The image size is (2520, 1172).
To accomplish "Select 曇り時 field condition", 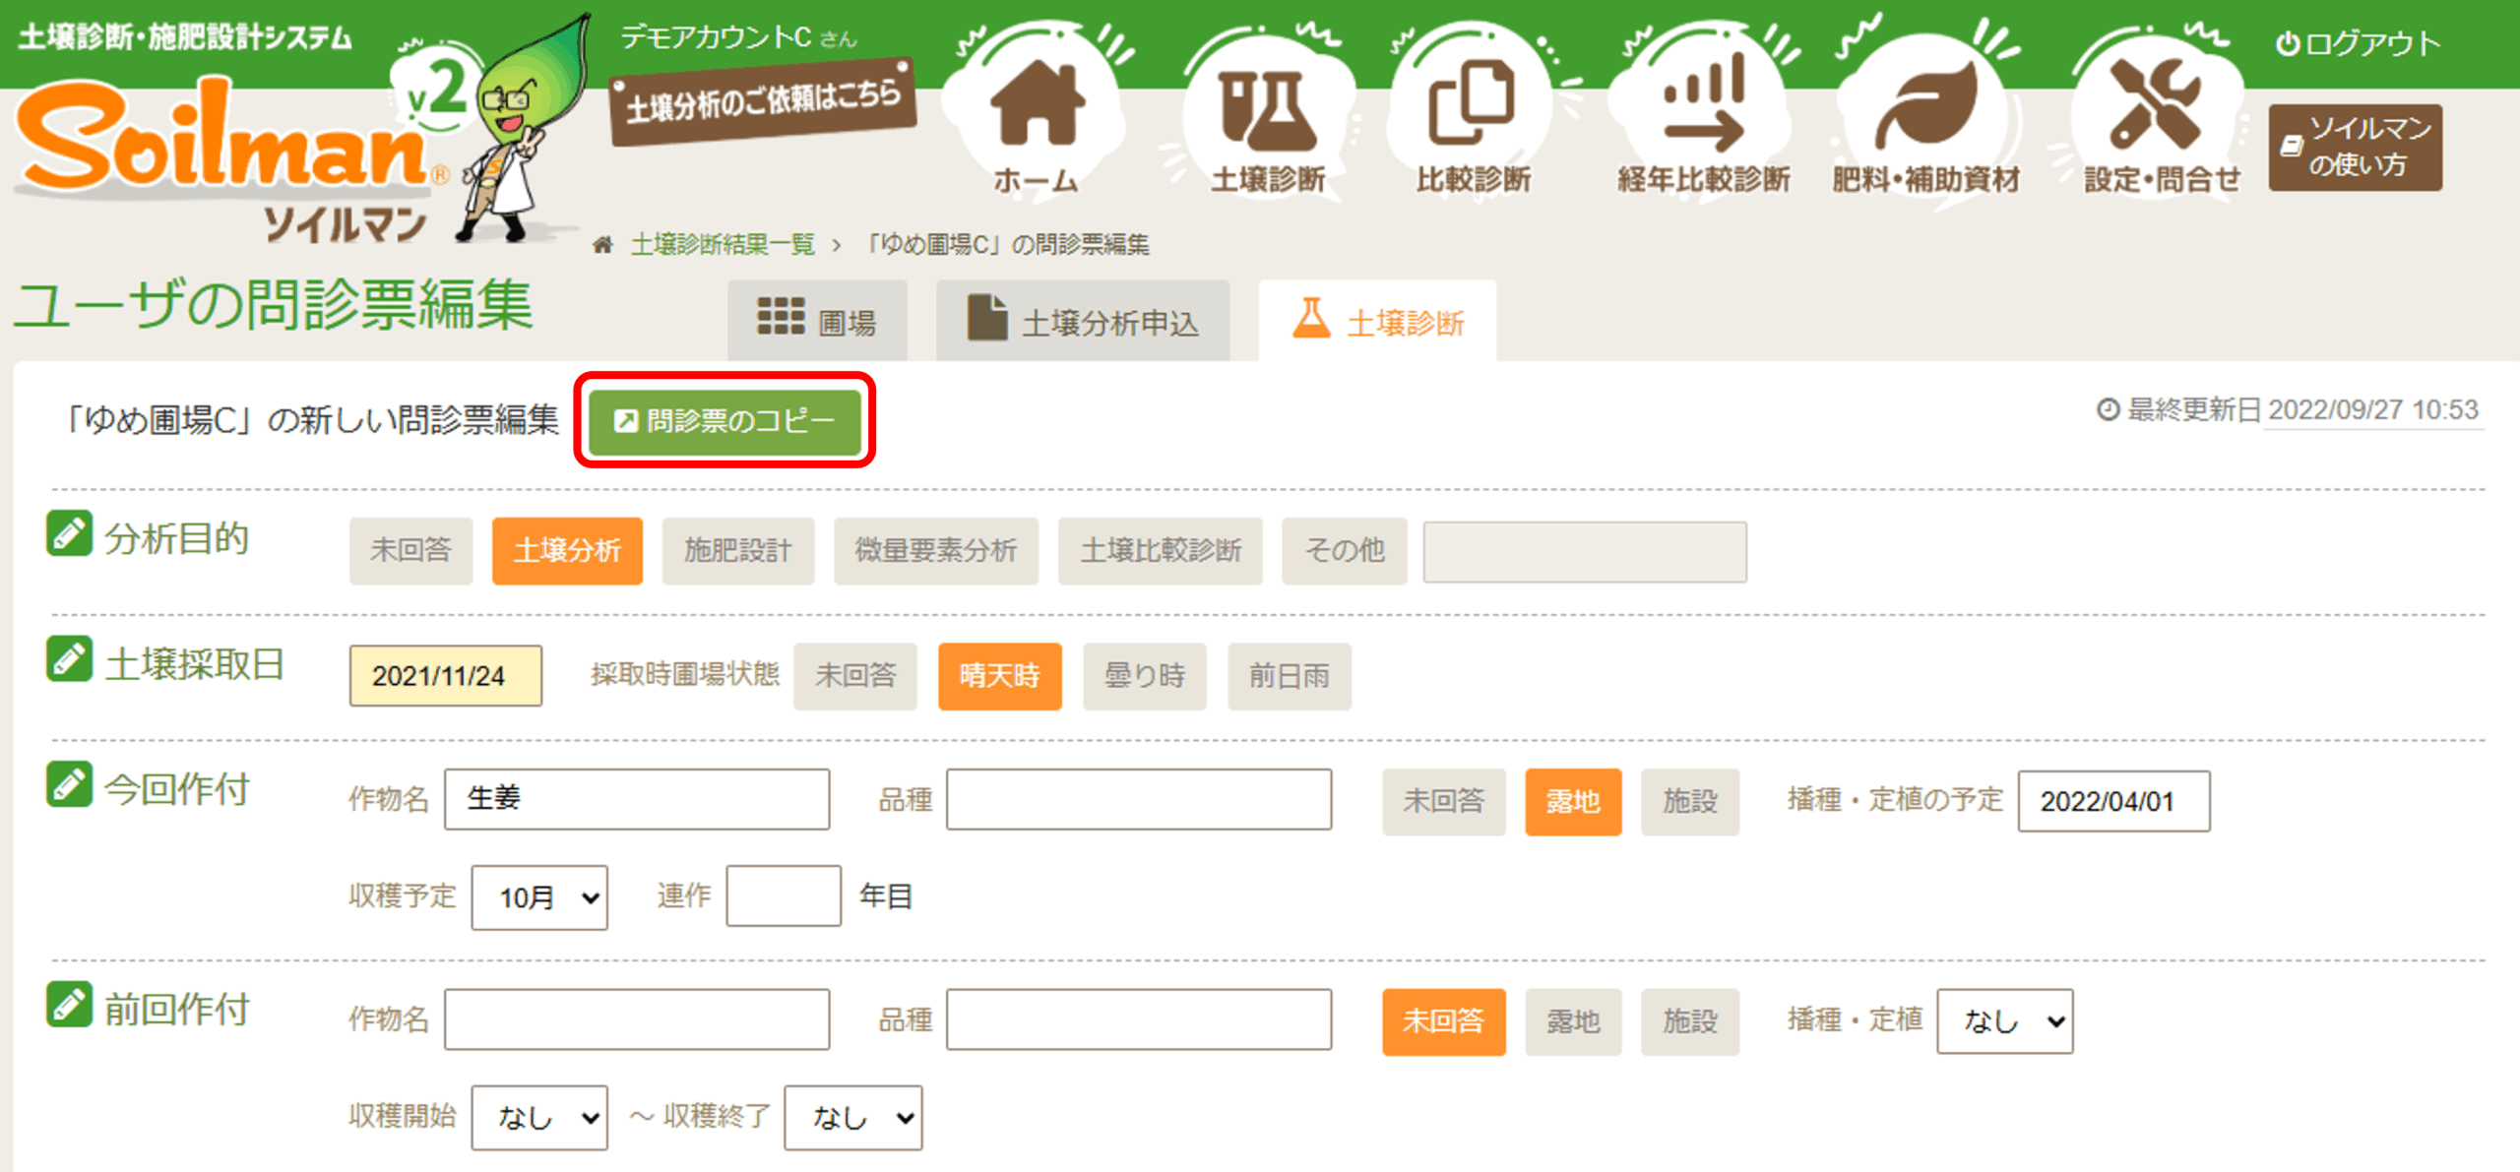I will click(1144, 676).
